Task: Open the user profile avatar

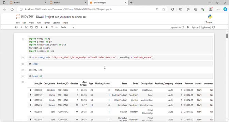Action: click(x=211, y=9)
